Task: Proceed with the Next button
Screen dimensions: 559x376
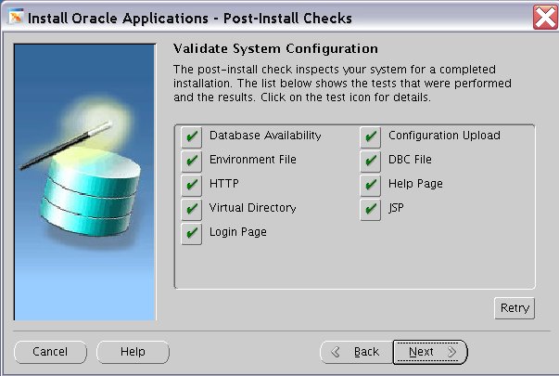Action: pyautogui.click(x=429, y=352)
